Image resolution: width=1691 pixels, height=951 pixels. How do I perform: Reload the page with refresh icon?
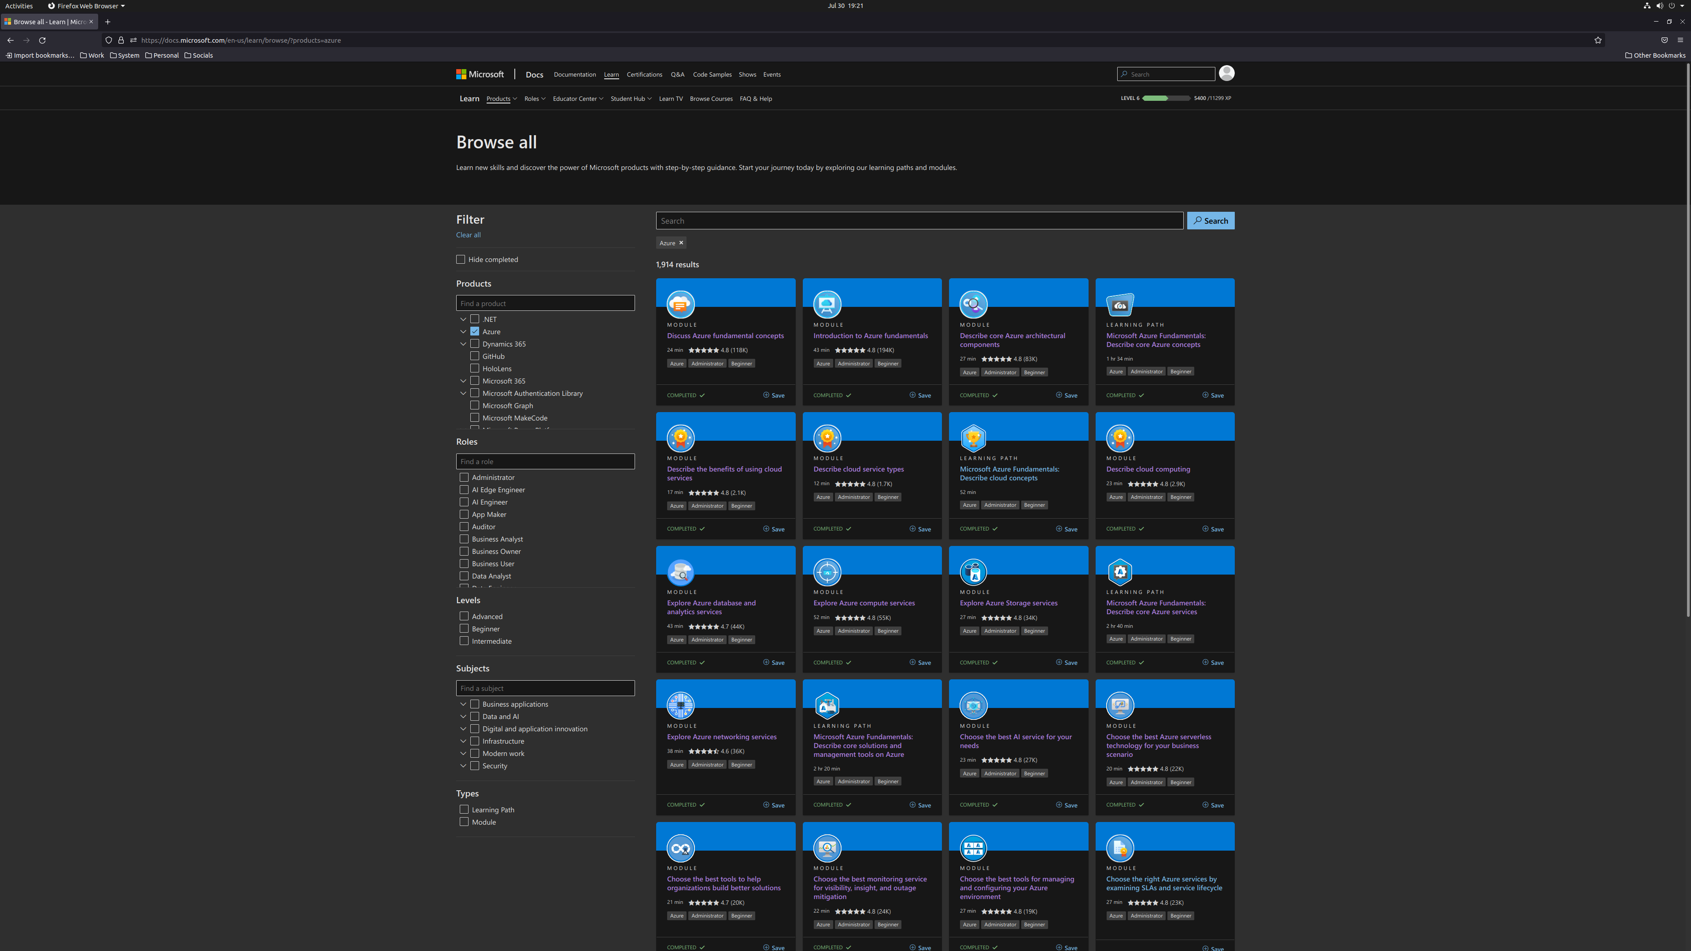click(42, 40)
